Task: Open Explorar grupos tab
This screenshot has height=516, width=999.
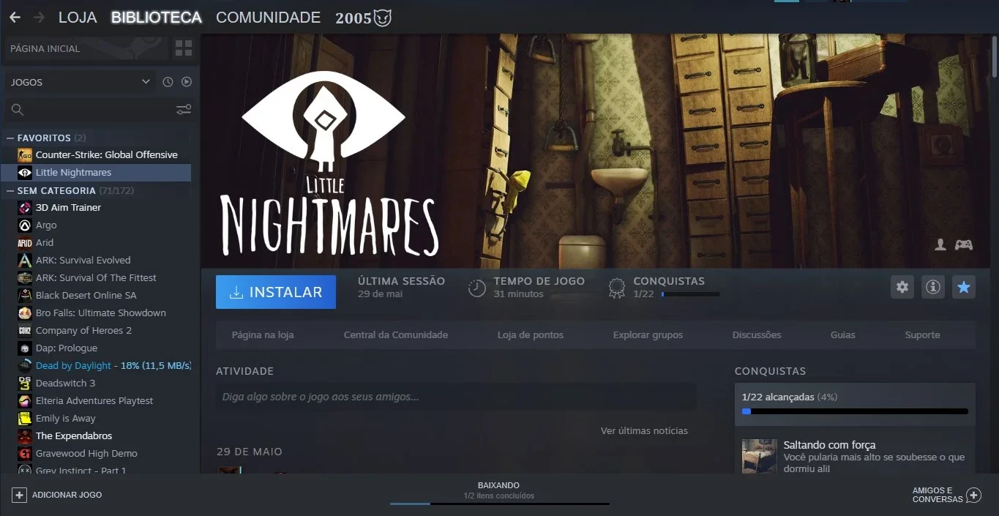Action: click(x=648, y=335)
